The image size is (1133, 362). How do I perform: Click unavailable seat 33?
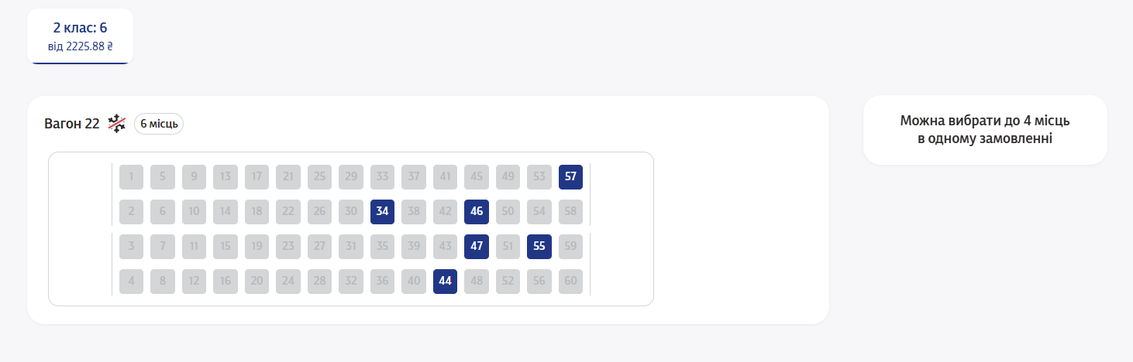(382, 176)
